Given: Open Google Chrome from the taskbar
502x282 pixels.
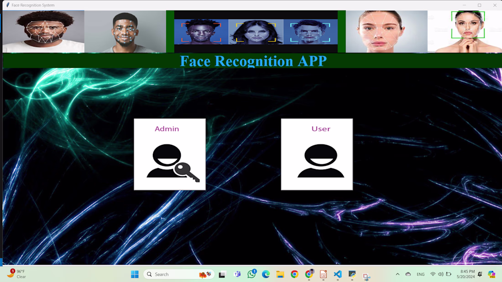Looking at the screenshot, I should (294, 274).
